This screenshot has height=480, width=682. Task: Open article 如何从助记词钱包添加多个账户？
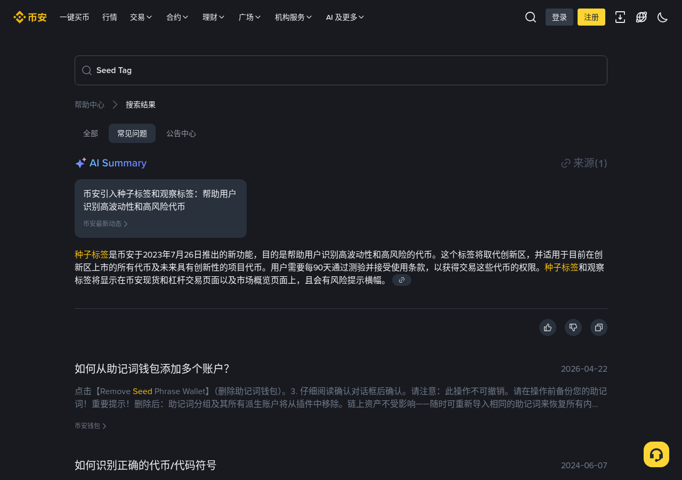coord(152,369)
